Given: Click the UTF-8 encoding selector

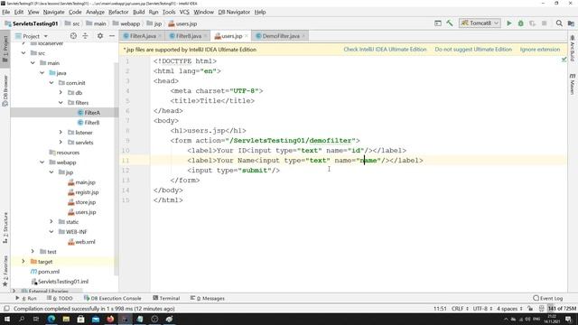Looking at the screenshot, I should [x=482, y=309].
